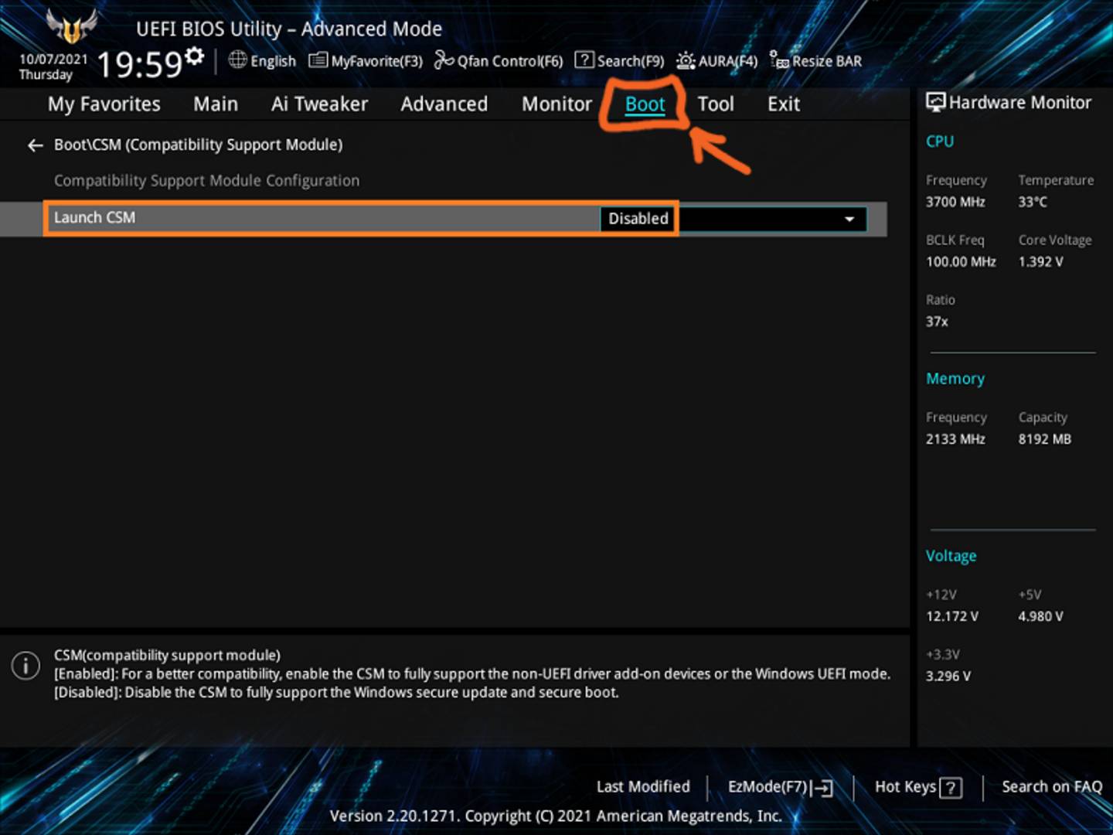Toggle Resize BAR option
This screenshot has width=1113, height=835.
click(815, 60)
